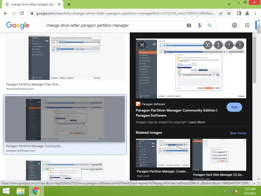Open the network tray icon
Viewport: 261px width, 196px height.
tap(231, 191)
